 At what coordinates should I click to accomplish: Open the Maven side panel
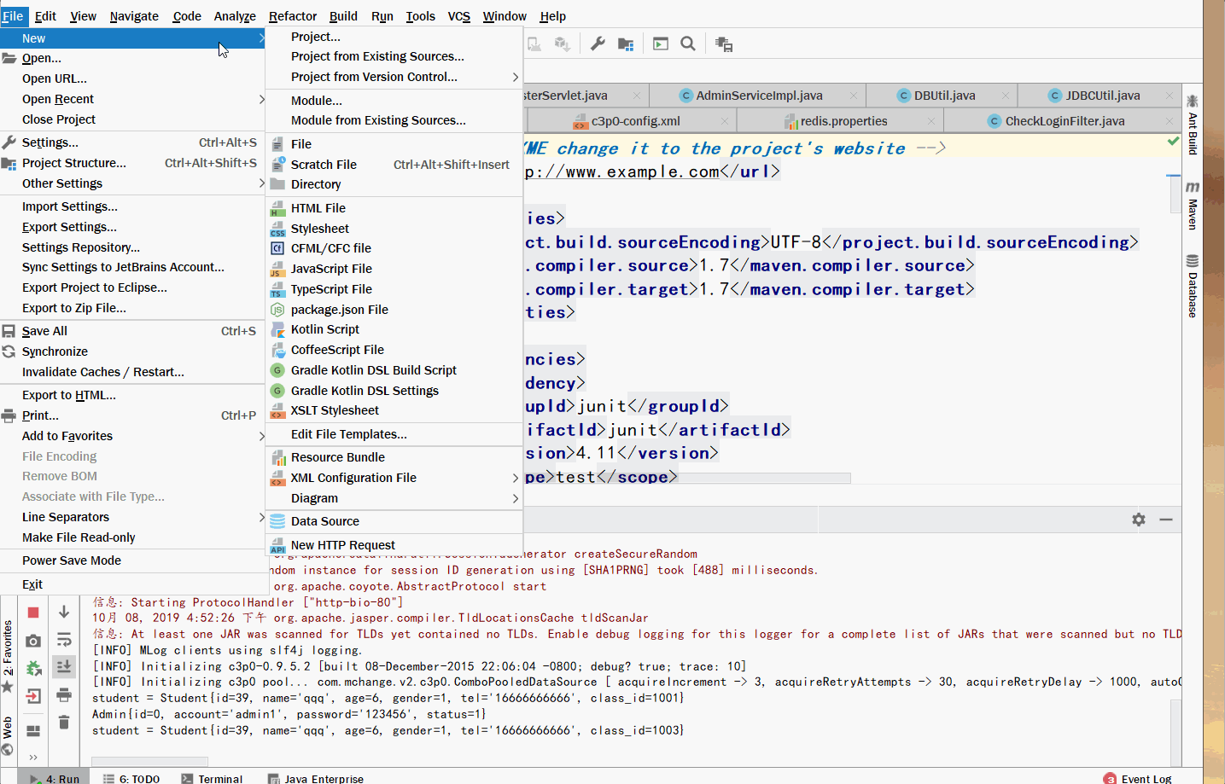coord(1193,205)
